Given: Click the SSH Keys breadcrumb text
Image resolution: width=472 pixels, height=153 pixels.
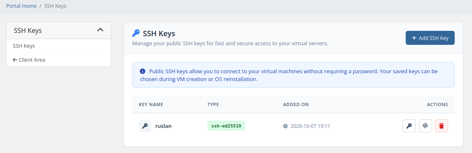Looking at the screenshot, I should pyautogui.click(x=55, y=6).
